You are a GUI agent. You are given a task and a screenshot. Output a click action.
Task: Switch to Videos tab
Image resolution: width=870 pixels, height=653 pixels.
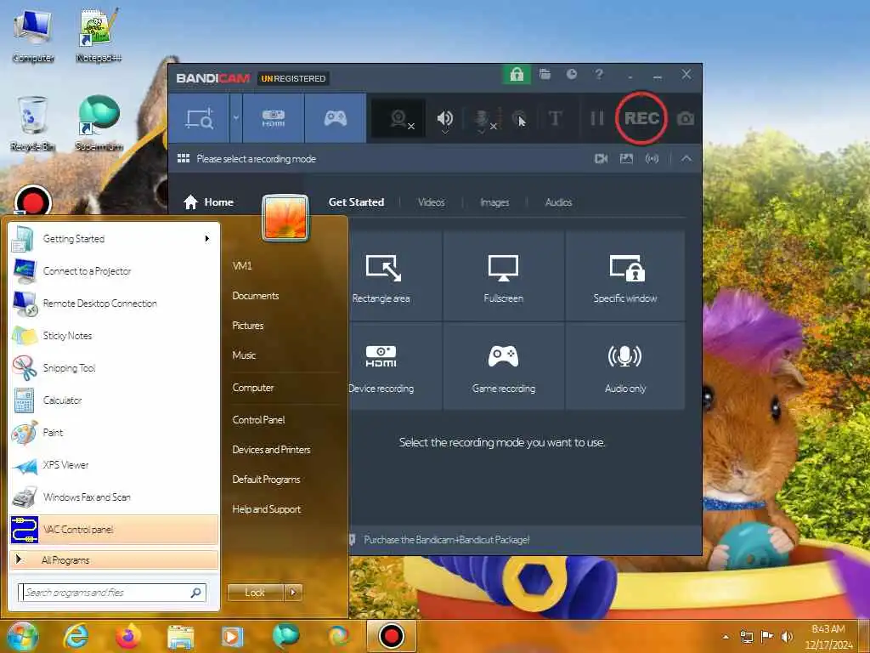point(431,202)
